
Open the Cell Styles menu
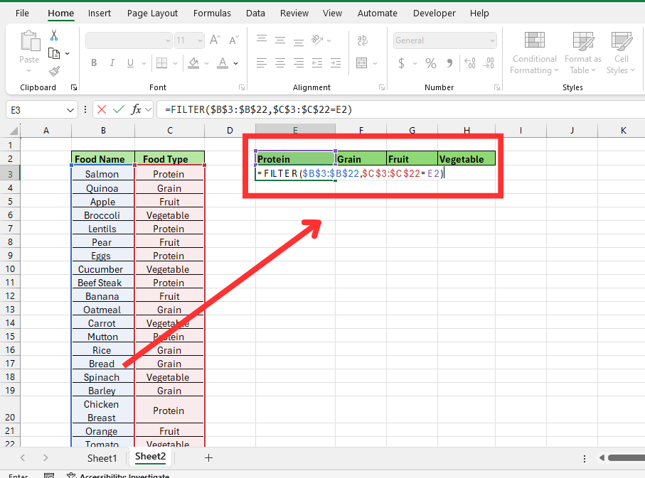coord(621,53)
